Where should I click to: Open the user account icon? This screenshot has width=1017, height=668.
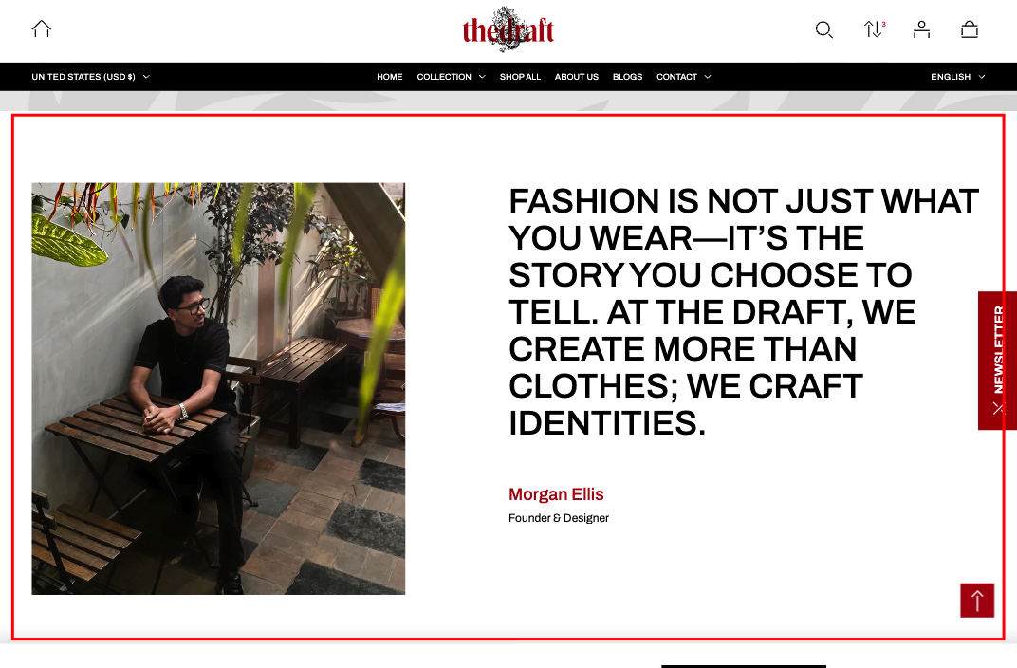(x=922, y=29)
